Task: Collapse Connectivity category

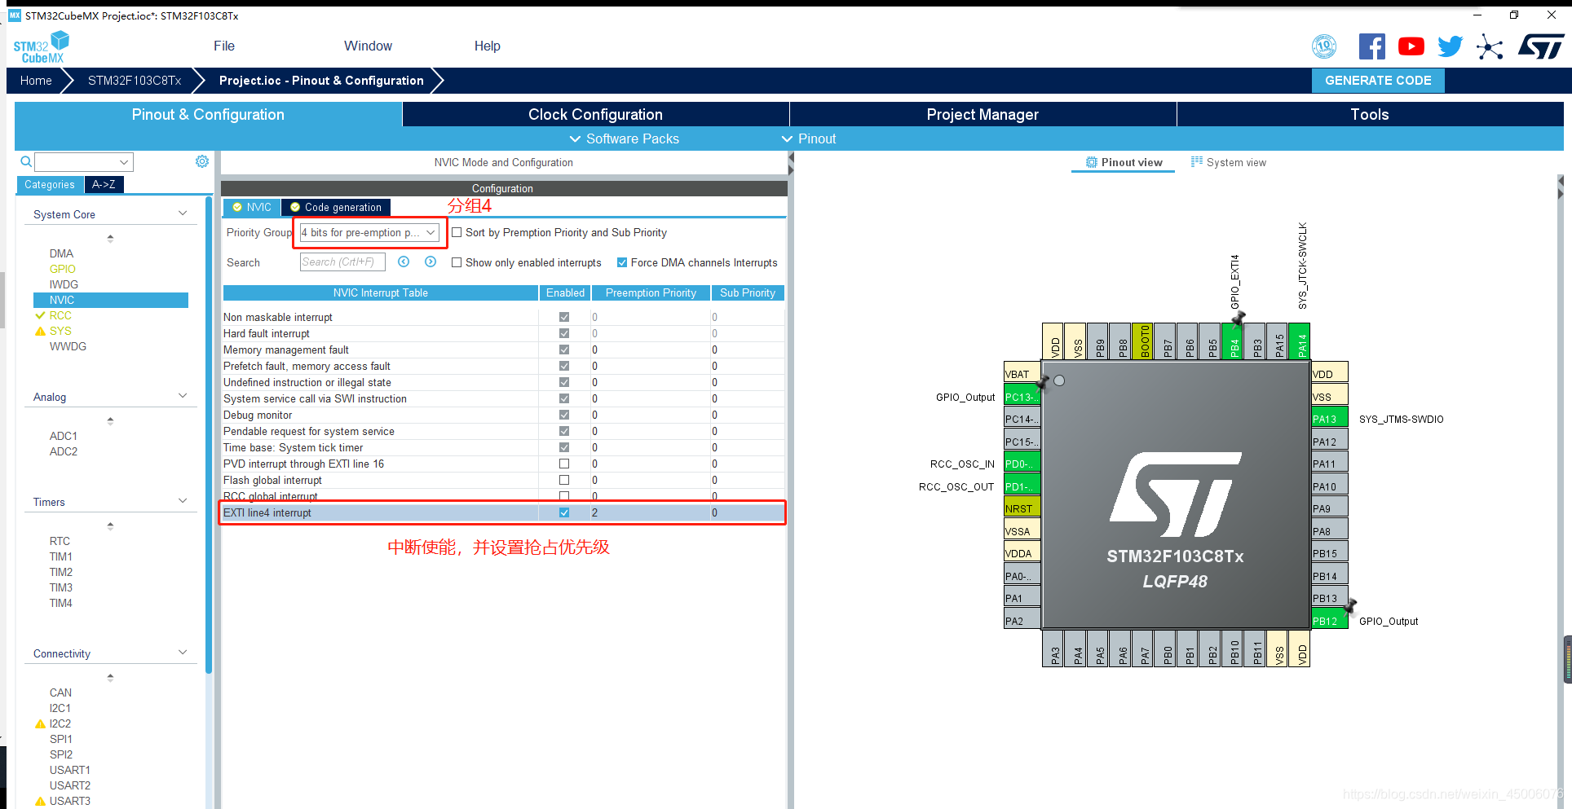Action: click(183, 653)
